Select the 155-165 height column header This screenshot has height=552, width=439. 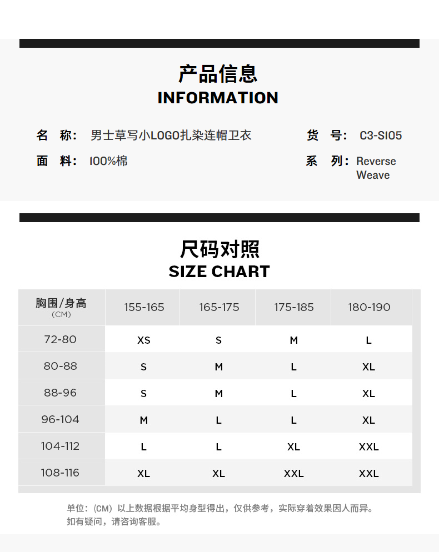[x=144, y=307]
